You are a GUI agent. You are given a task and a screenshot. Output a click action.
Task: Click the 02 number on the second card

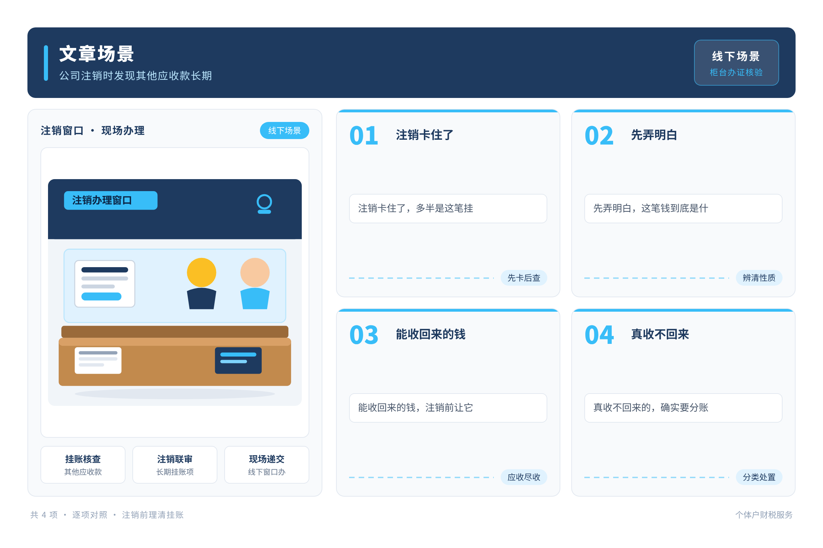click(x=599, y=136)
